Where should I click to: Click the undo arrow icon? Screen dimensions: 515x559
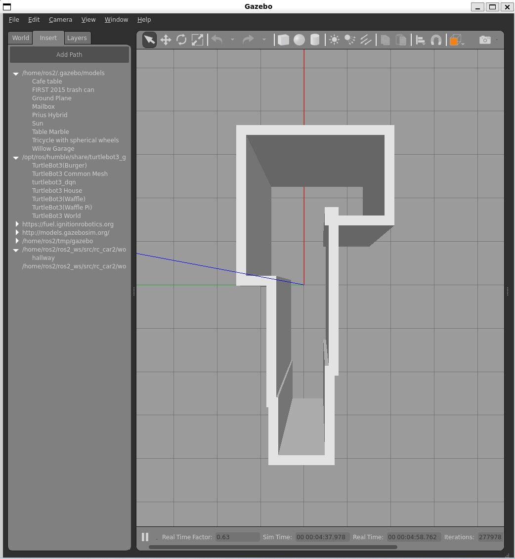[x=217, y=40]
